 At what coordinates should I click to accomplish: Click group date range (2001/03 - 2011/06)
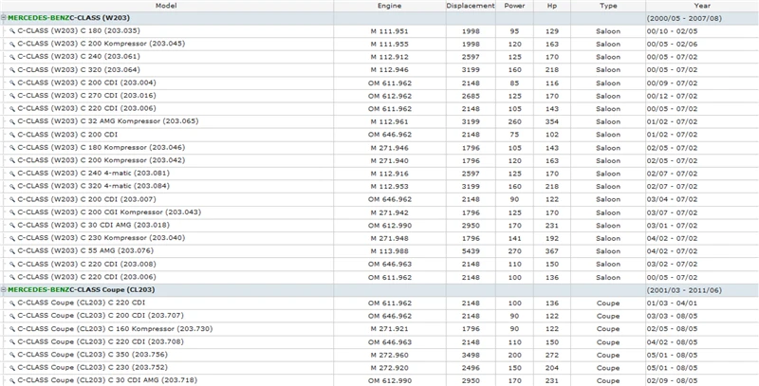(x=684, y=290)
